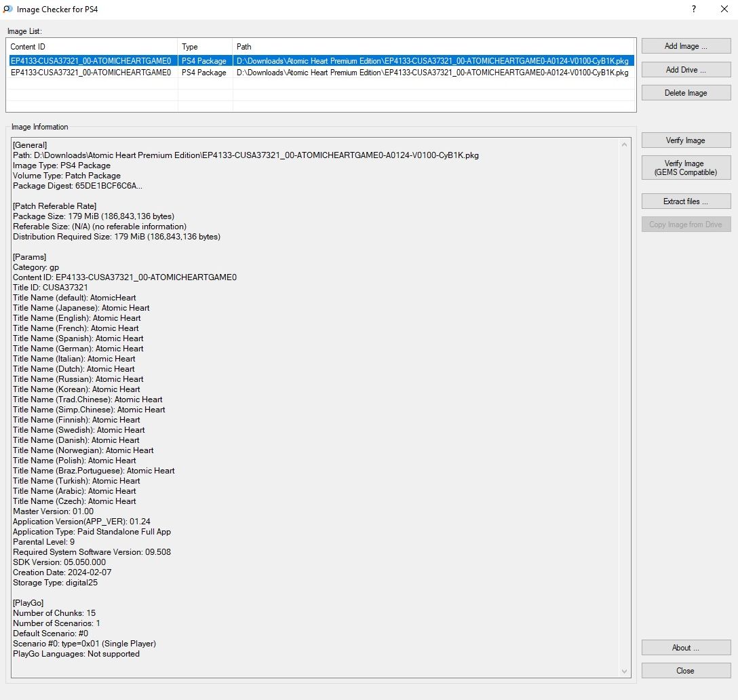Click Package Size: 179 MiB line

(x=94, y=216)
